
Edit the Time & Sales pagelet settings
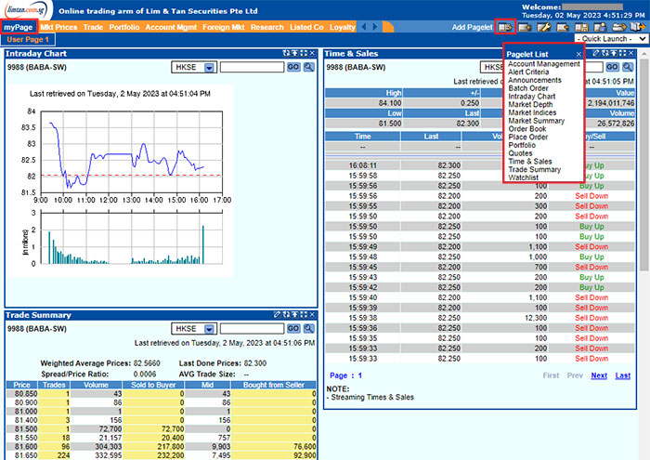tap(596, 53)
